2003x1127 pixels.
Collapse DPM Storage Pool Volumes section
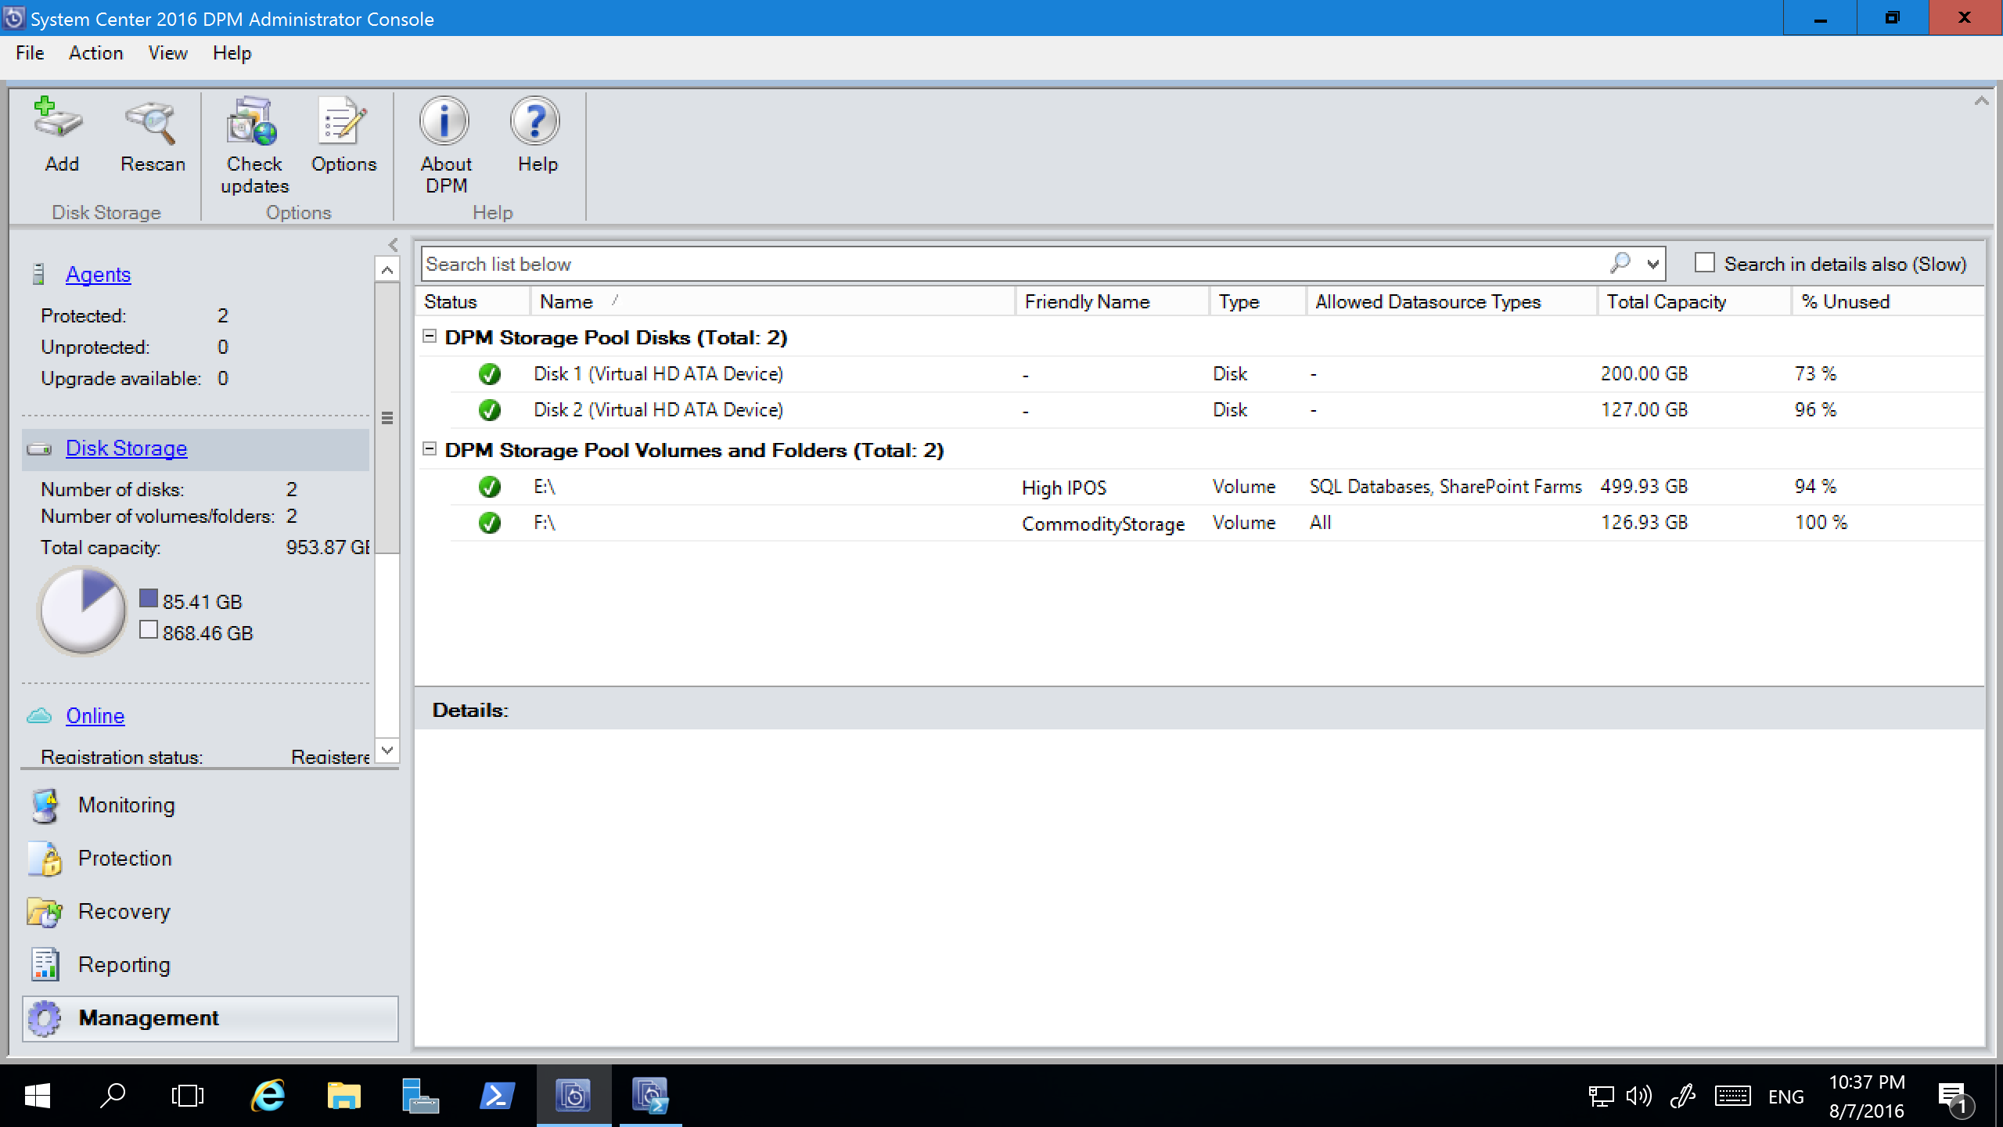[x=432, y=450]
